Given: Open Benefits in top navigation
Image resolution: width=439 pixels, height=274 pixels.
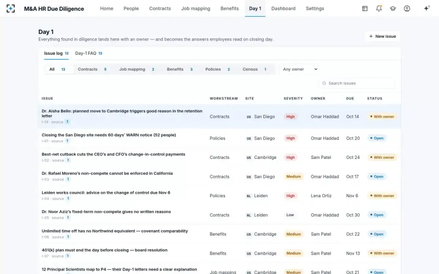Looking at the screenshot, I should [229, 8].
